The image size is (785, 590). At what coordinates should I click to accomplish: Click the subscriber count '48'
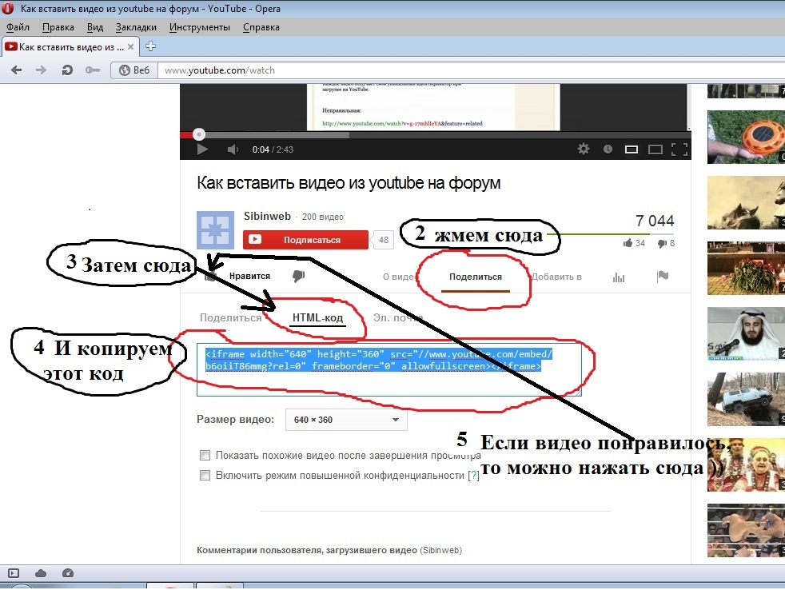point(384,240)
